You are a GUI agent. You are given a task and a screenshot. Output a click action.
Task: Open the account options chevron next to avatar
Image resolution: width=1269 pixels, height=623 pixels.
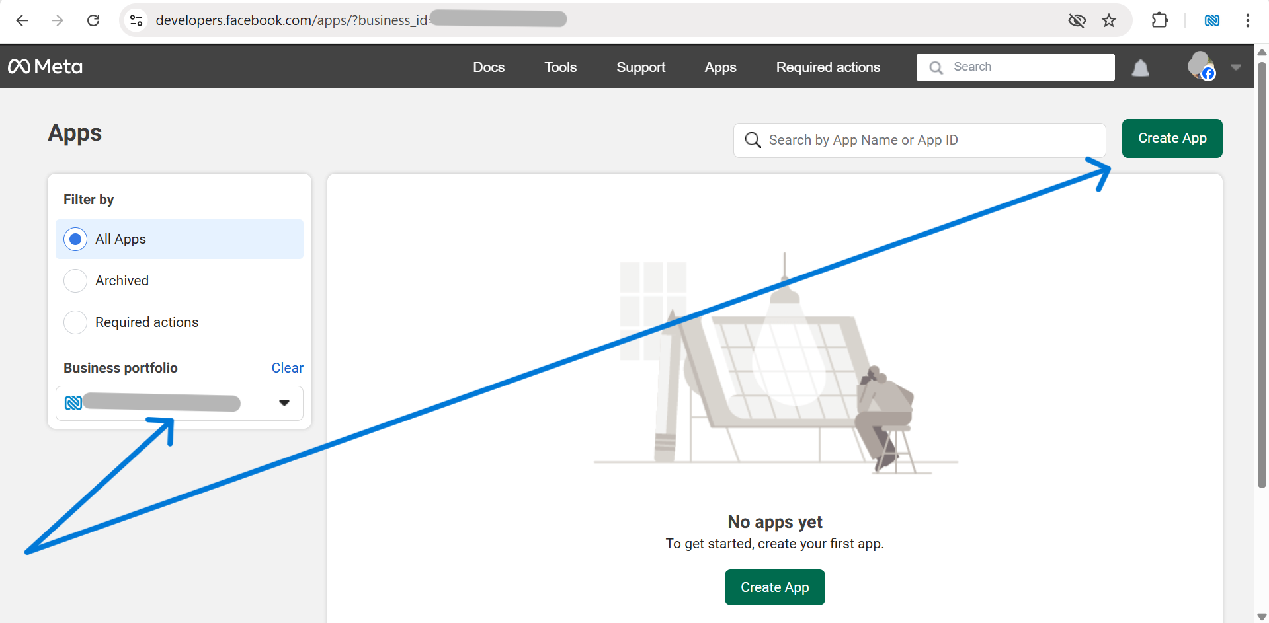pyautogui.click(x=1236, y=67)
